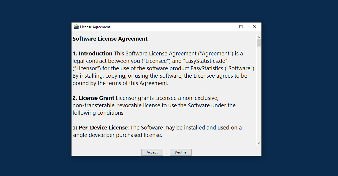
Task: Click the scrollbar up arrow
Action: [x=259, y=37]
